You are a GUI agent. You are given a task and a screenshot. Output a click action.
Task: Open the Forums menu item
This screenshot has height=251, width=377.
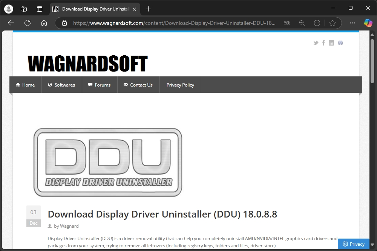100,85
